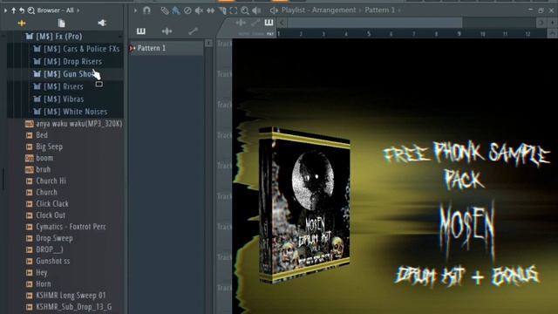Select the Clock Out sample

click(x=45, y=215)
